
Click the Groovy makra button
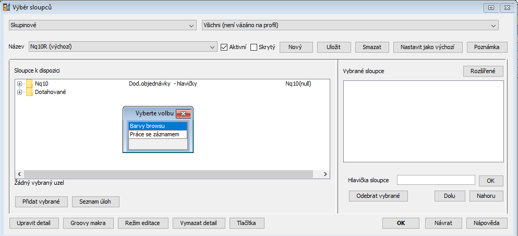click(x=88, y=223)
